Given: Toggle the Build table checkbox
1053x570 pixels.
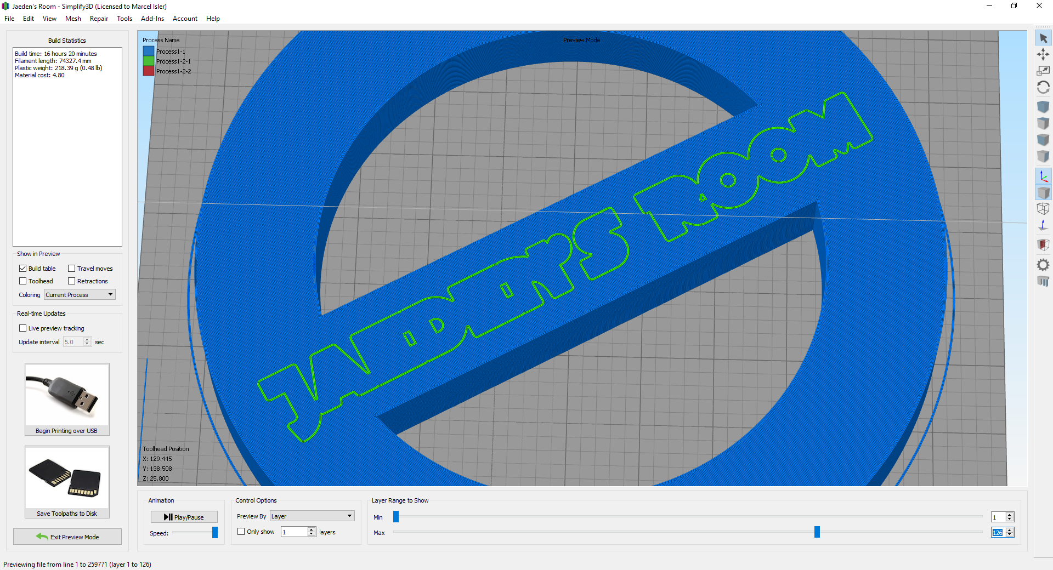Looking at the screenshot, I should point(23,269).
